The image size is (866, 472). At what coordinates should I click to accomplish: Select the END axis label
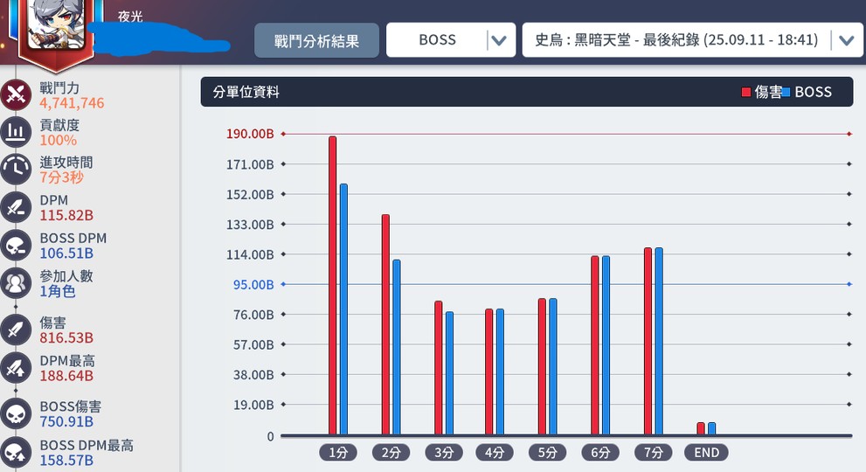(x=706, y=453)
